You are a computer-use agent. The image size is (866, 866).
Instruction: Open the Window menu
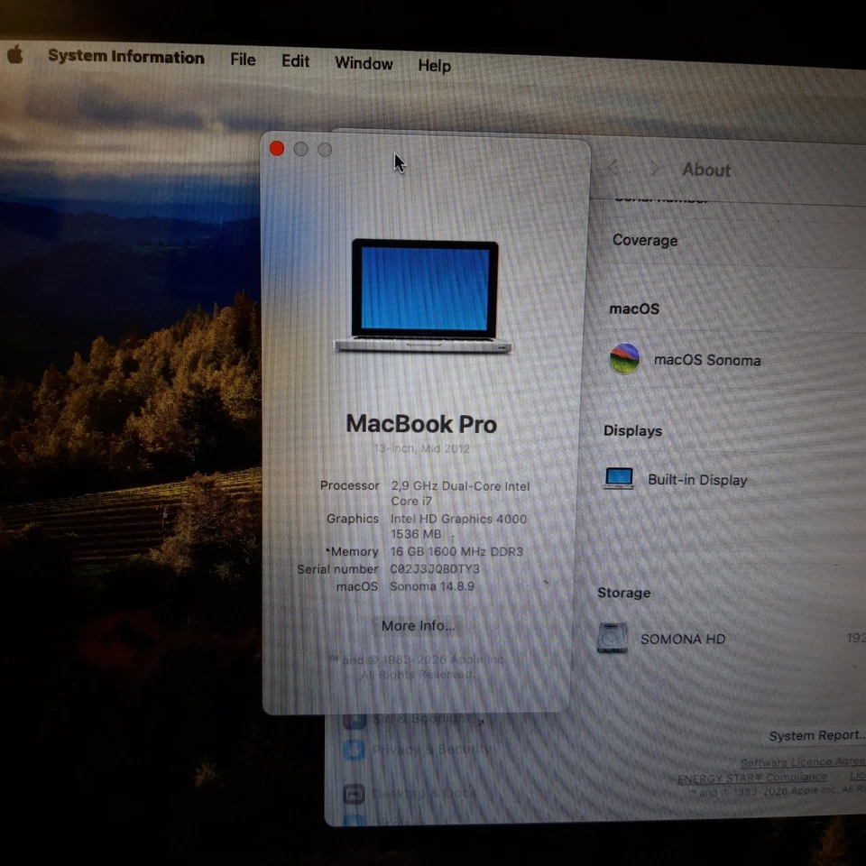[364, 63]
